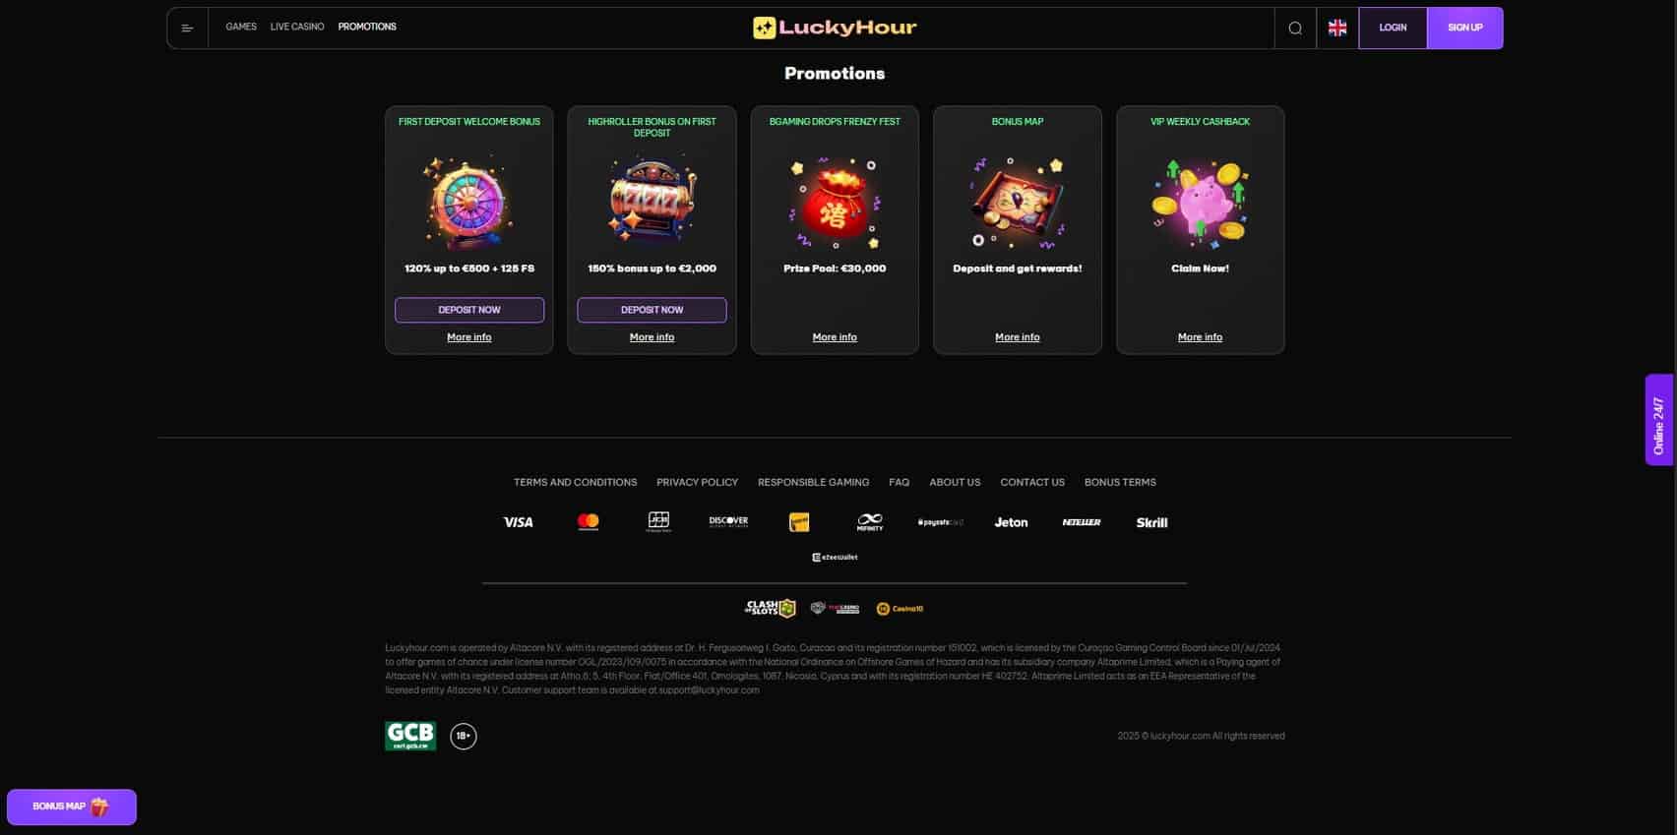Screen dimensions: 1677x835
Task: Open the Online 24/7 chat tab
Action: (x=1659, y=420)
